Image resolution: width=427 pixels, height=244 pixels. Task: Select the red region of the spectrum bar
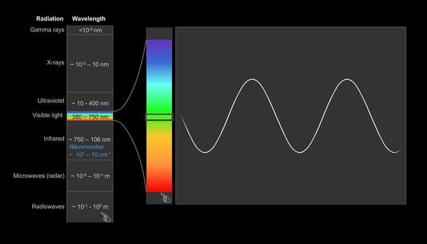pyautogui.click(x=159, y=181)
